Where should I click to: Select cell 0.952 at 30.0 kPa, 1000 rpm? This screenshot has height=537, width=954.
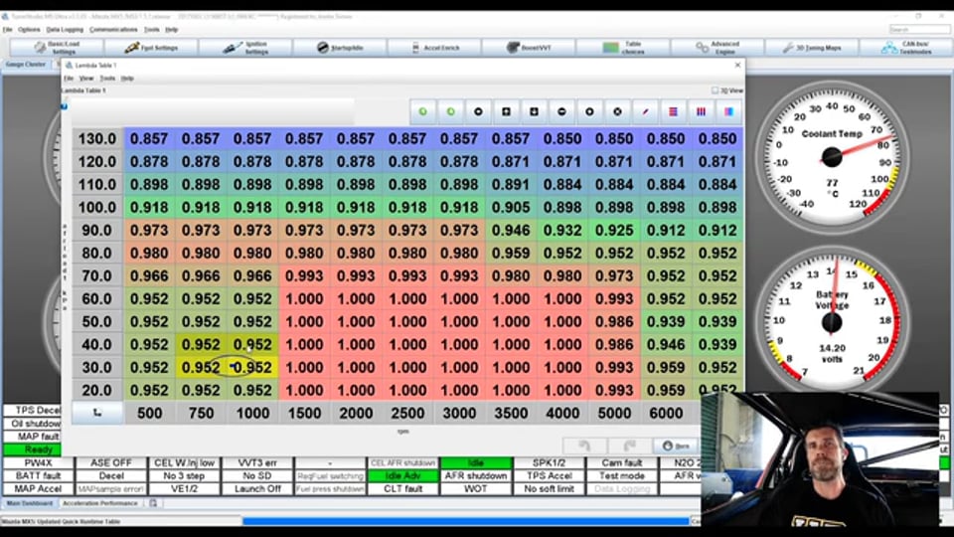coord(252,367)
